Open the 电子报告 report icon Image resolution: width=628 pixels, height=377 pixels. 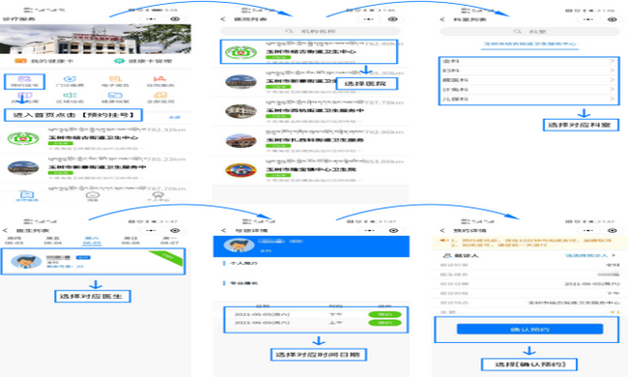[115, 79]
